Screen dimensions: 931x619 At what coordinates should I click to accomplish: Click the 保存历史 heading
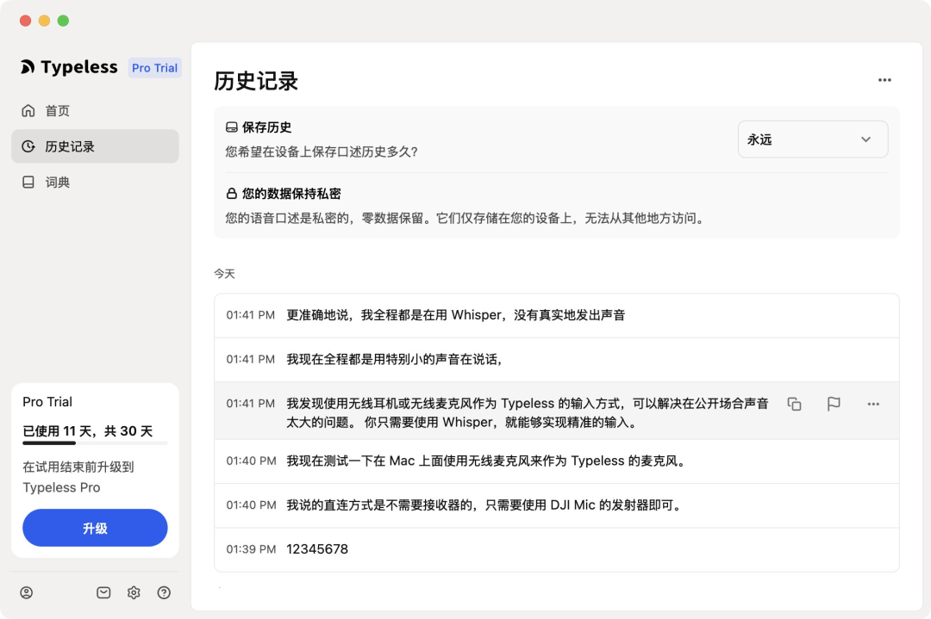click(x=266, y=127)
